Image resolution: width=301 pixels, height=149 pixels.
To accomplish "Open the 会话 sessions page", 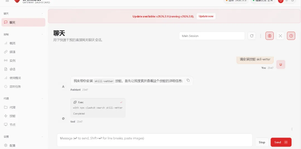I will (23, 69).
